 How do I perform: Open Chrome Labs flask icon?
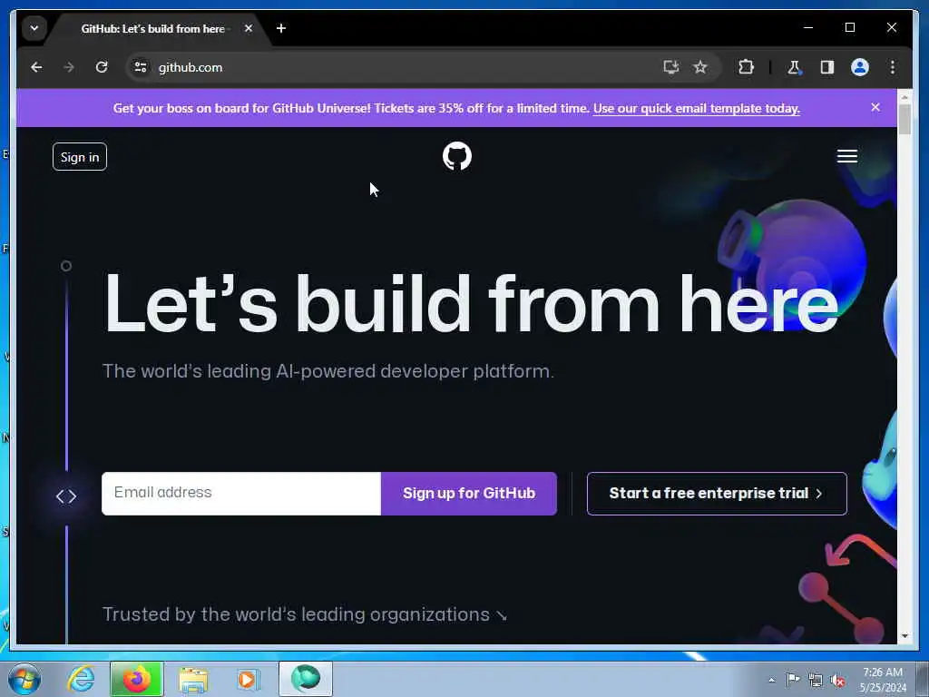pyautogui.click(x=794, y=67)
